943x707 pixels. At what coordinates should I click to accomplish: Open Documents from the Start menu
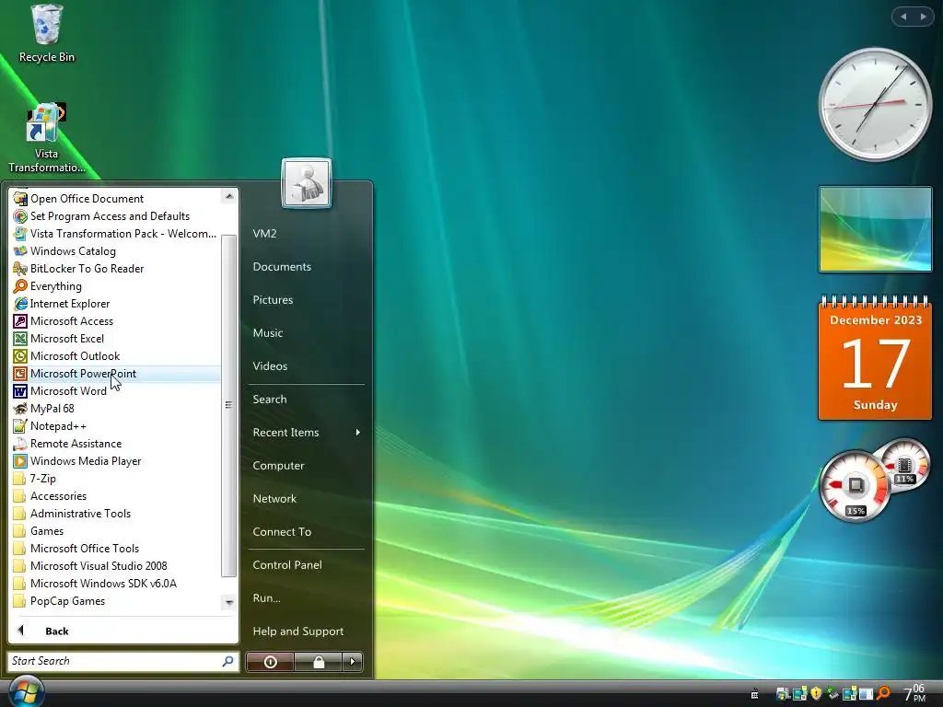coord(306,266)
